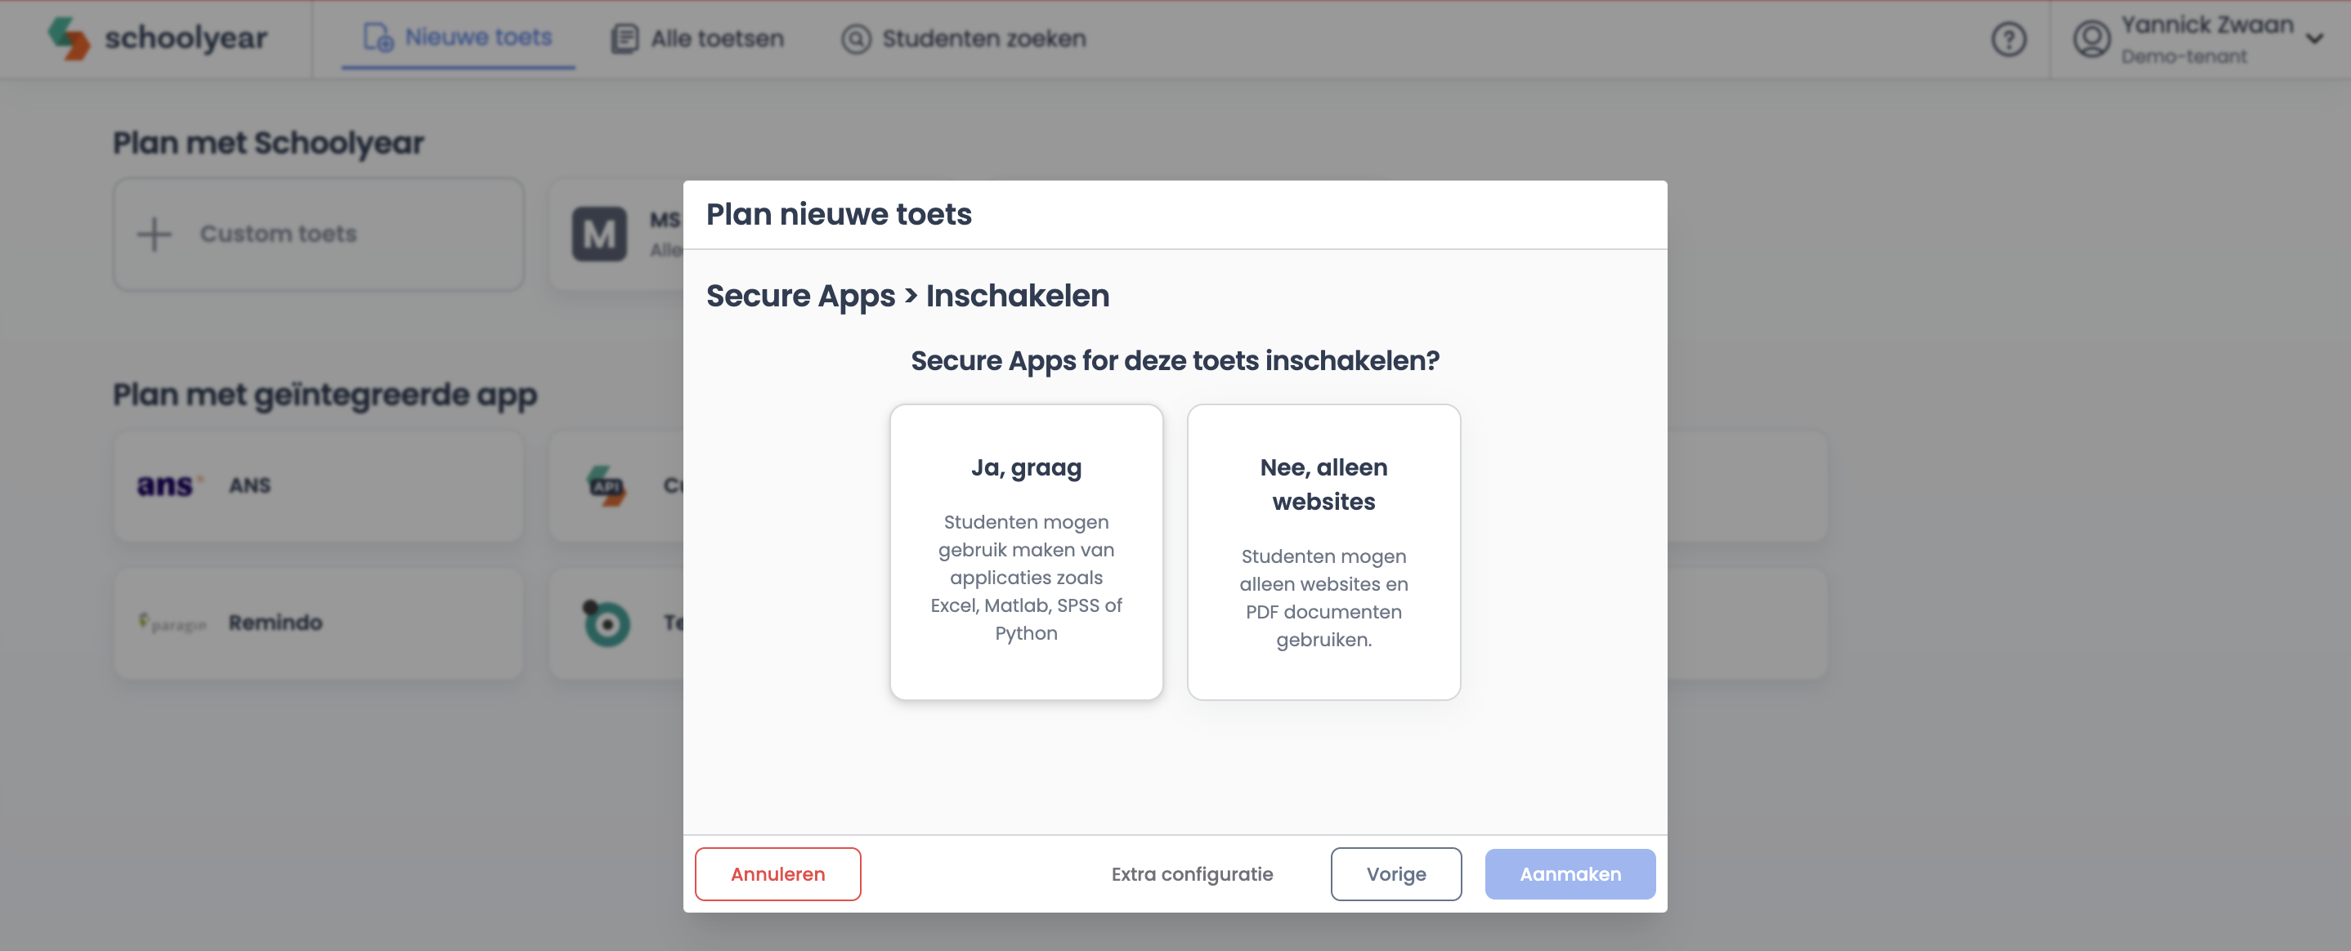
Task: Open the Extra configuratie link
Action: tap(1192, 873)
